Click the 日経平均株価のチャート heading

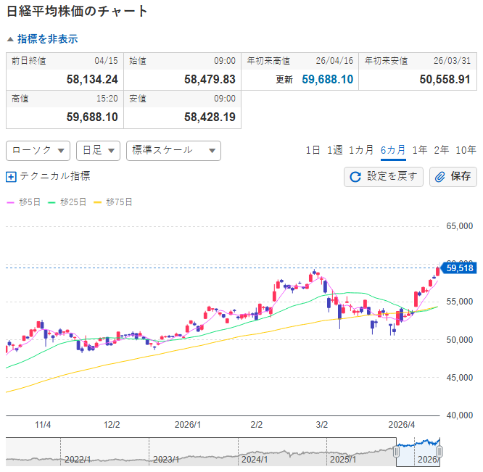[77, 12]
